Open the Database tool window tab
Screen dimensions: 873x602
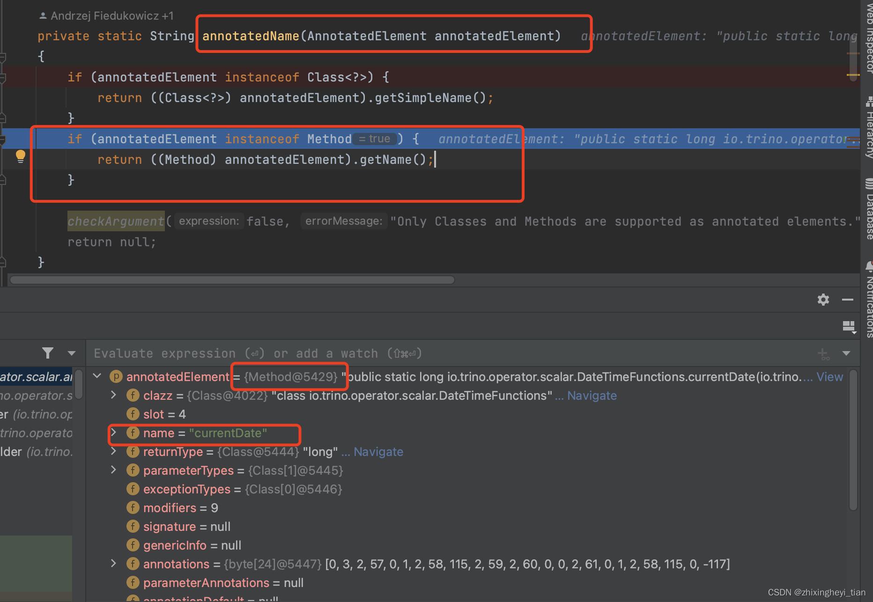(869, 210)
